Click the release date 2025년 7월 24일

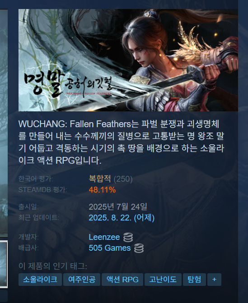pyautogui.click(x=118, y=207)
